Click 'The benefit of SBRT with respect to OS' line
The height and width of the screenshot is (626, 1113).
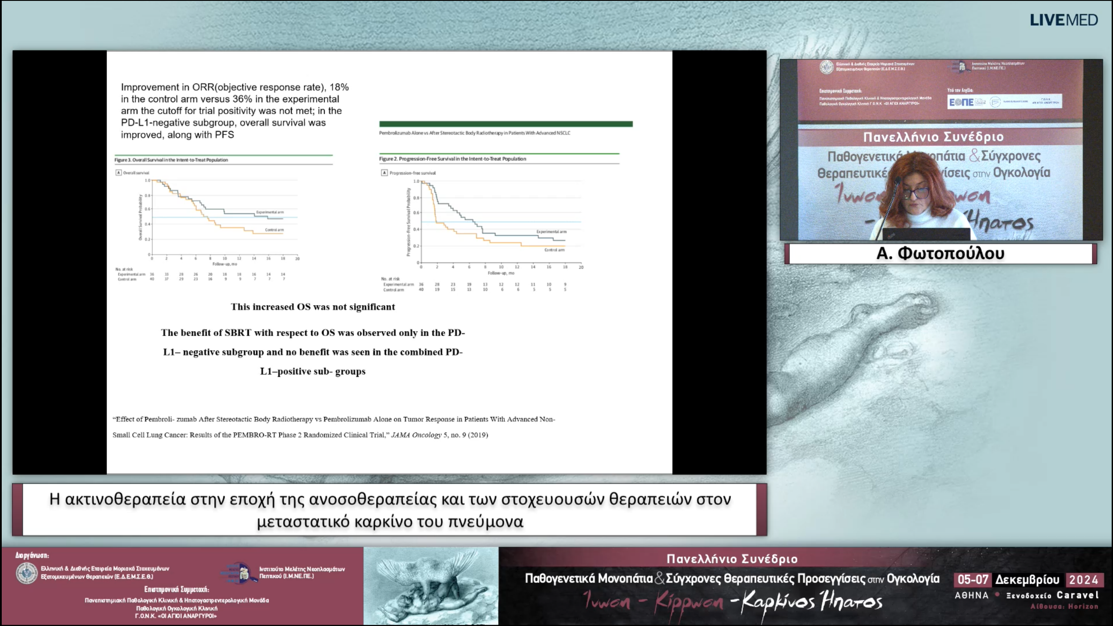(x=313, y=333)
